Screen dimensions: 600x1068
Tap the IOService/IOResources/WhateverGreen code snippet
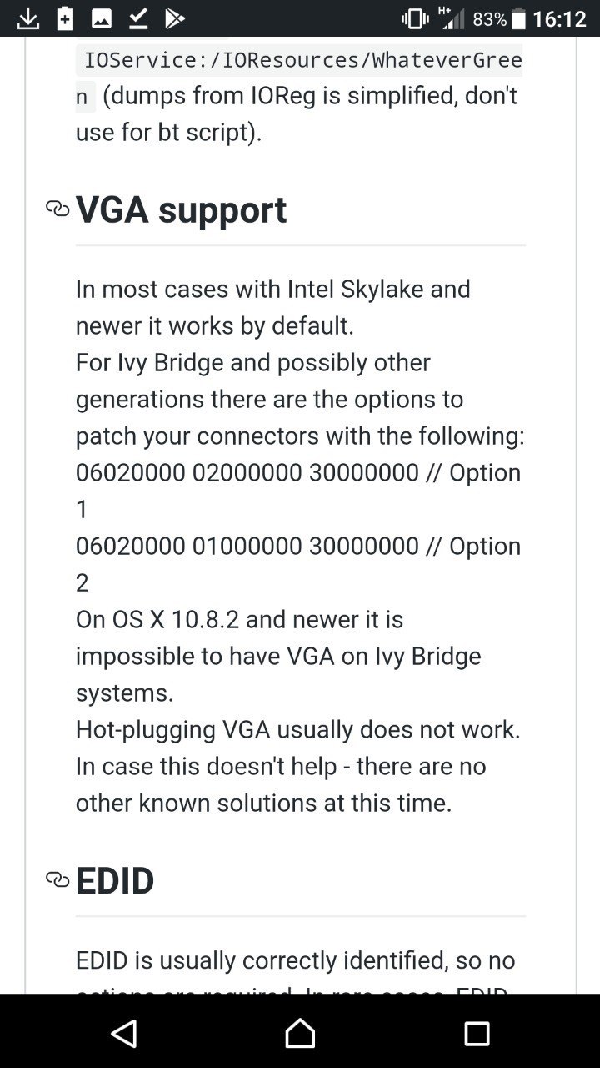(x=299, y=78)
